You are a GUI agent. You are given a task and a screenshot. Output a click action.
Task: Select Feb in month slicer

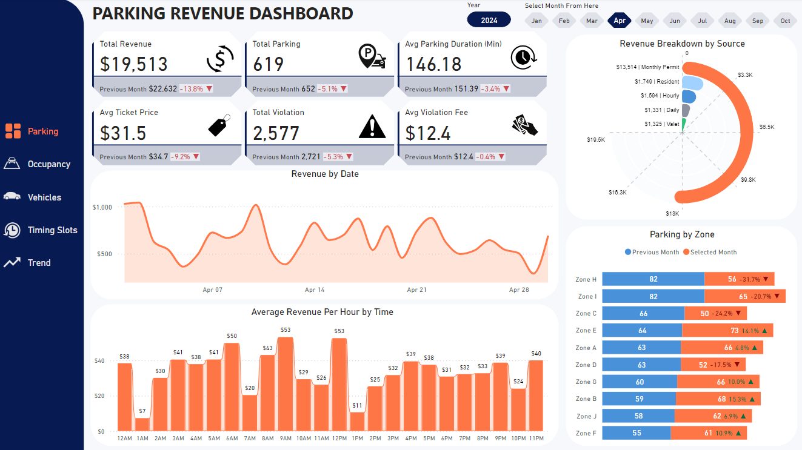click(x=564, y=21)
